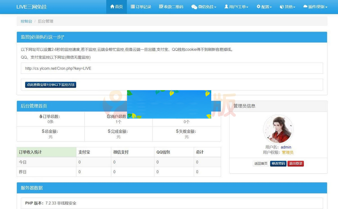Expand the 配置 dropdown menu

click(x=264, y=7)
